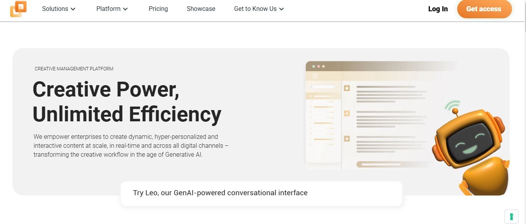Image resolution: width=526 pixels, height=224 pixels.
Task: Select the highlighted row in mockup sidebar
Action: [323, 96]
